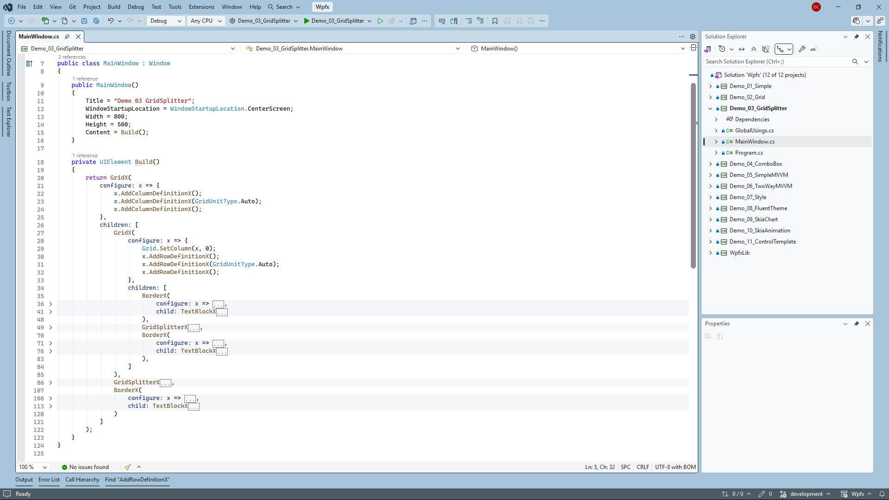Expand the Dependencies node
This screenshot has height=500, width=889.
716,119
